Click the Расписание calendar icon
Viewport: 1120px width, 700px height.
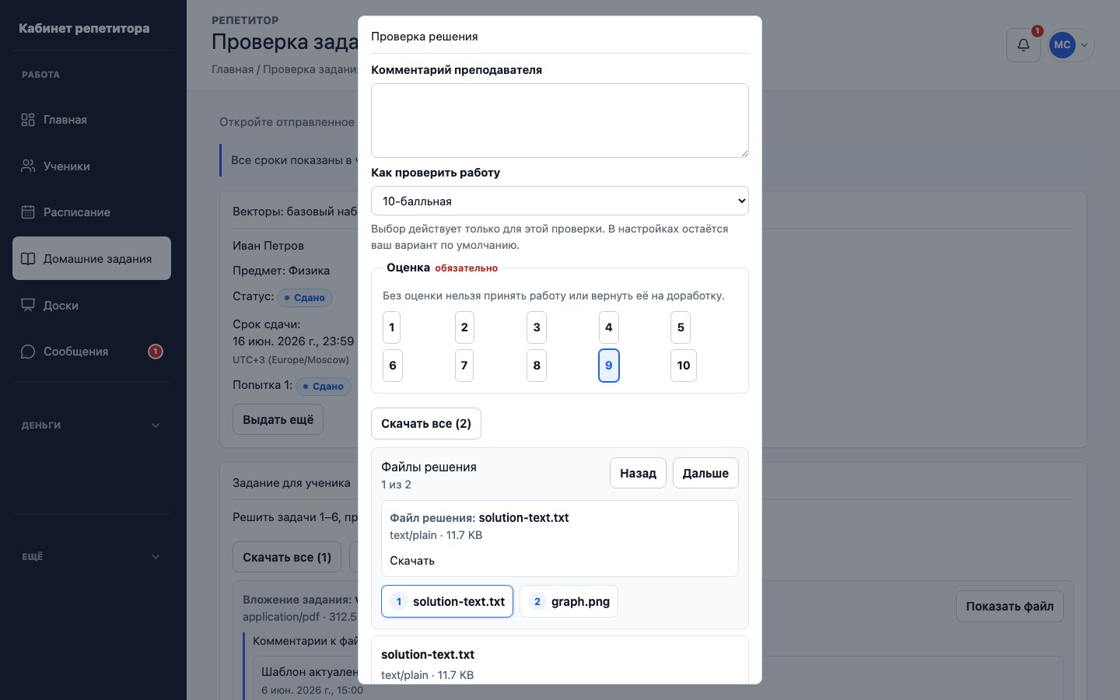28,212
